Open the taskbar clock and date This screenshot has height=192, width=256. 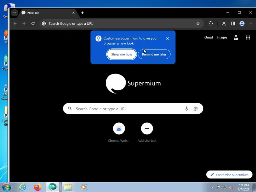point(243,187)
